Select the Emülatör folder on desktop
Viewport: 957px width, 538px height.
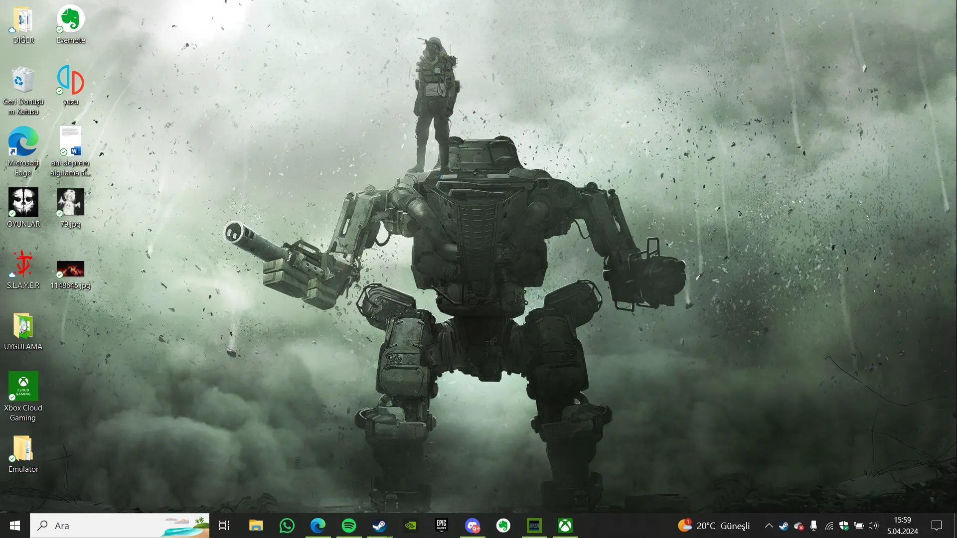[x=23, y=454]
